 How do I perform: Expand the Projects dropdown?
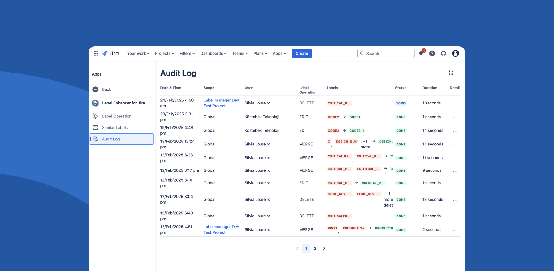click(x=164, y=53)
